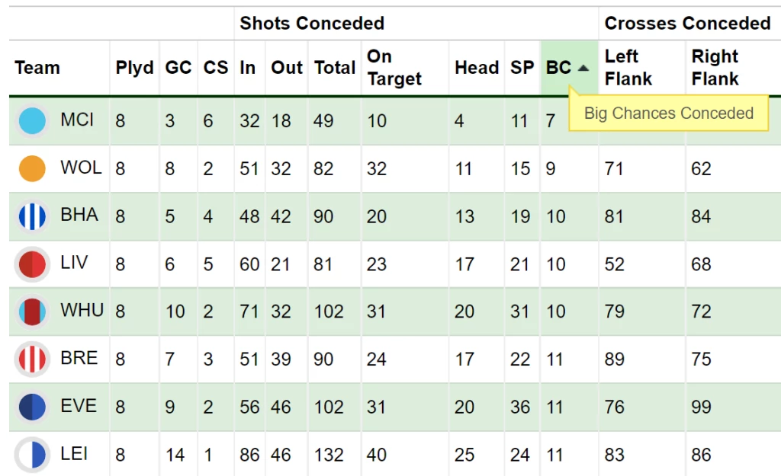The width and height of the screenshot is (781, 476).
Task: Sort by the Right Flank column header
Action: pos(715,68)
